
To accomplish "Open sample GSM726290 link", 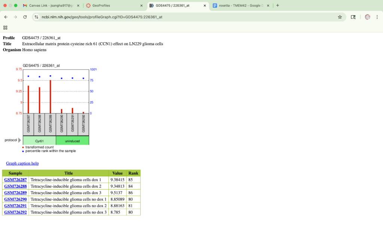I will (x=15, y=199).
